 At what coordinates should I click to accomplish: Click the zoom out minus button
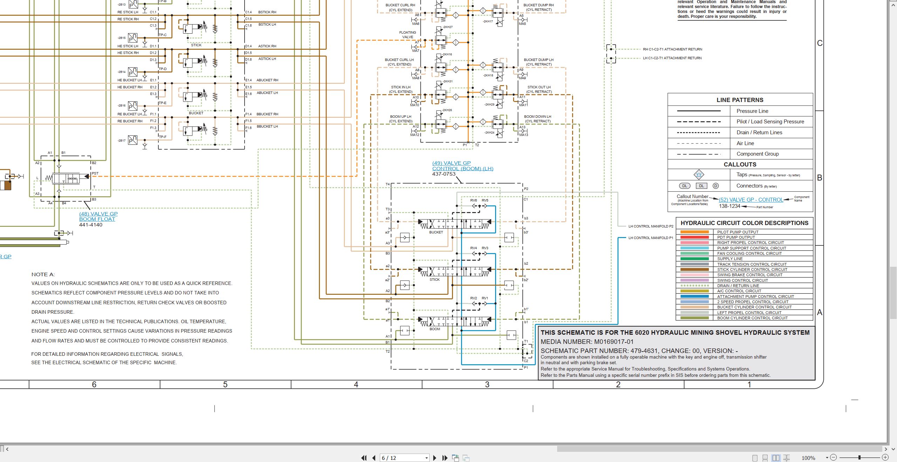pyautogui.click(x=834, y=457)
